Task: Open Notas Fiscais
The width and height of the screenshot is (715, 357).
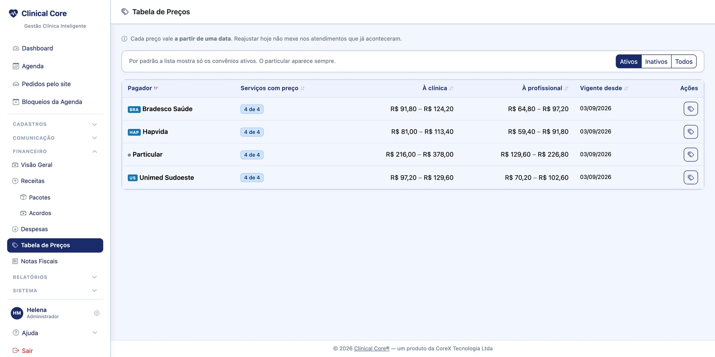Action: pos(55,261)
